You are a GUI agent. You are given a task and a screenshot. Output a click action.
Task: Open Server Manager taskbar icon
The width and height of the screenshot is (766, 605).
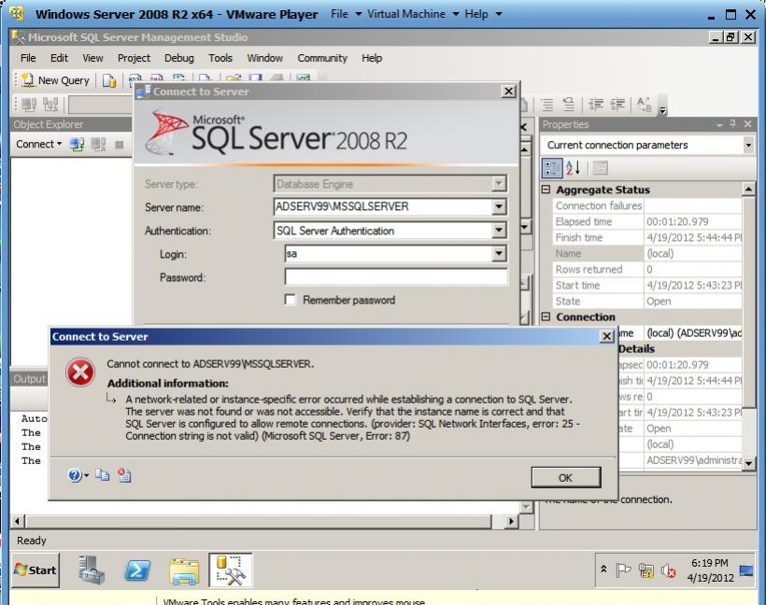tap(92, 570)
